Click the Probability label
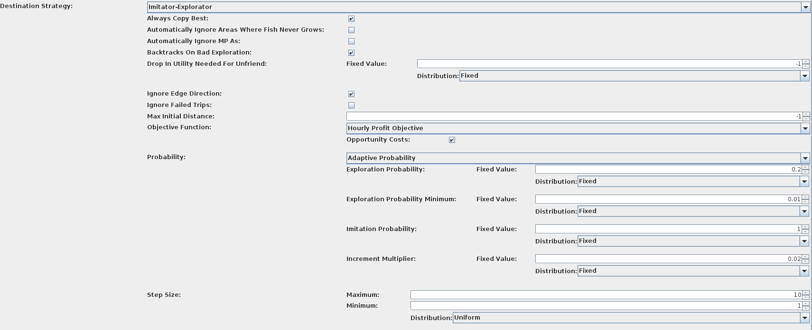 coord(166,157)
